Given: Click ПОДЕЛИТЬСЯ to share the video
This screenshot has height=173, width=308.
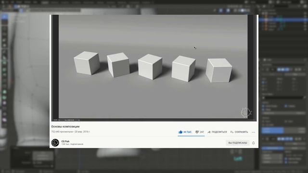Looking at the screenshot, I should pyautogui.click(x=217, y=132).
